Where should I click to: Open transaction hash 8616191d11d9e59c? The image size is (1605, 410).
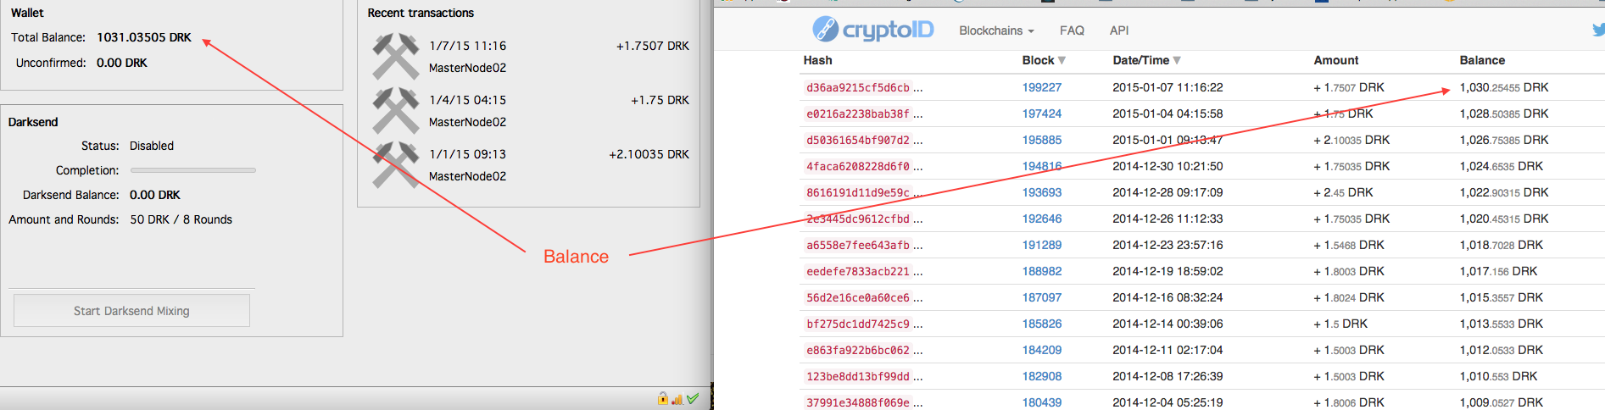(858, 192)
